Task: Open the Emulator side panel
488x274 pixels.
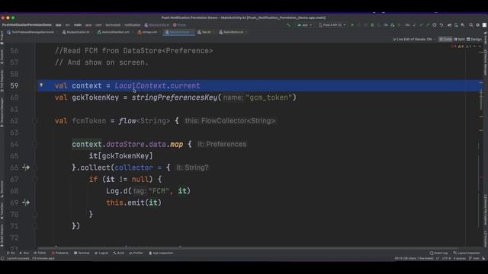Action: pos(485,238)
